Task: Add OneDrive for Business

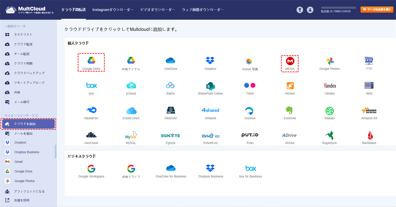Action: coord(171,168)
